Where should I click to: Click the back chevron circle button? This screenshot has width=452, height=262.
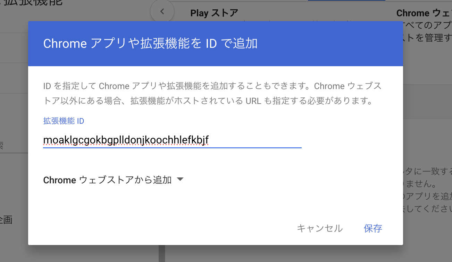point(162,11)
